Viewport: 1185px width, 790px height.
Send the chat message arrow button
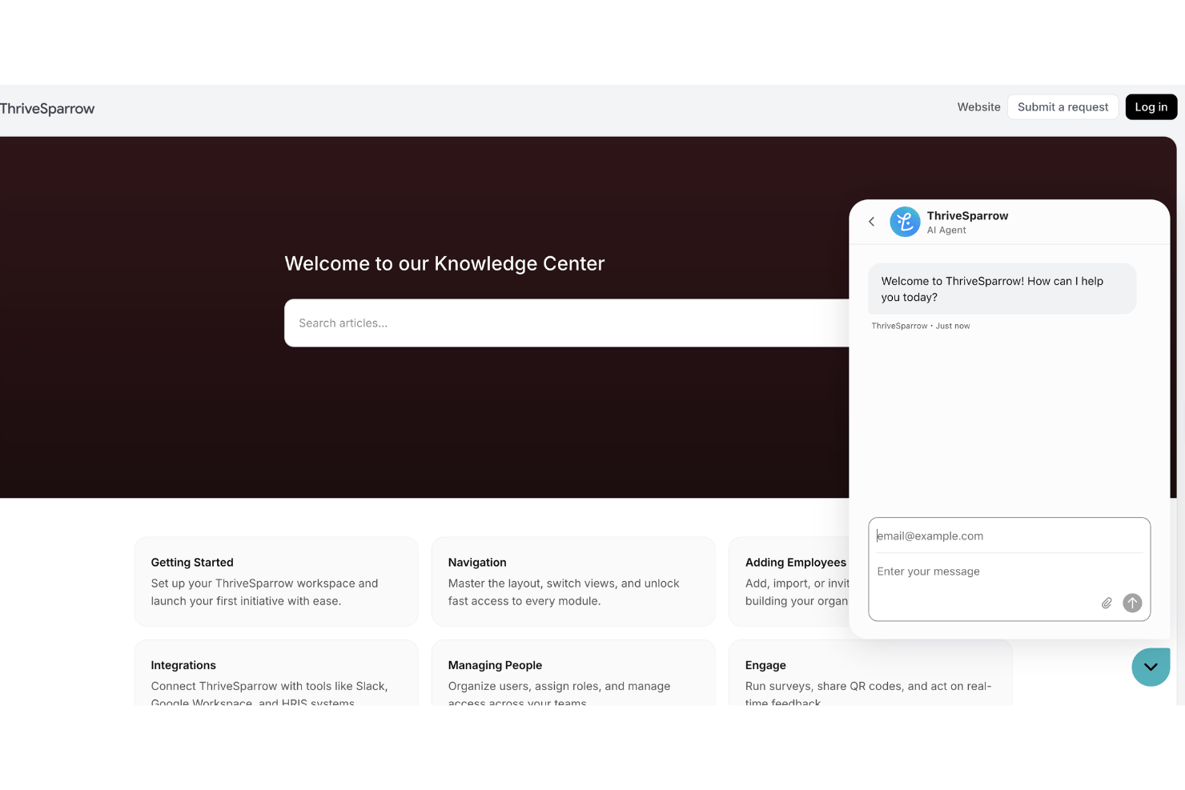coord(1132,604)
